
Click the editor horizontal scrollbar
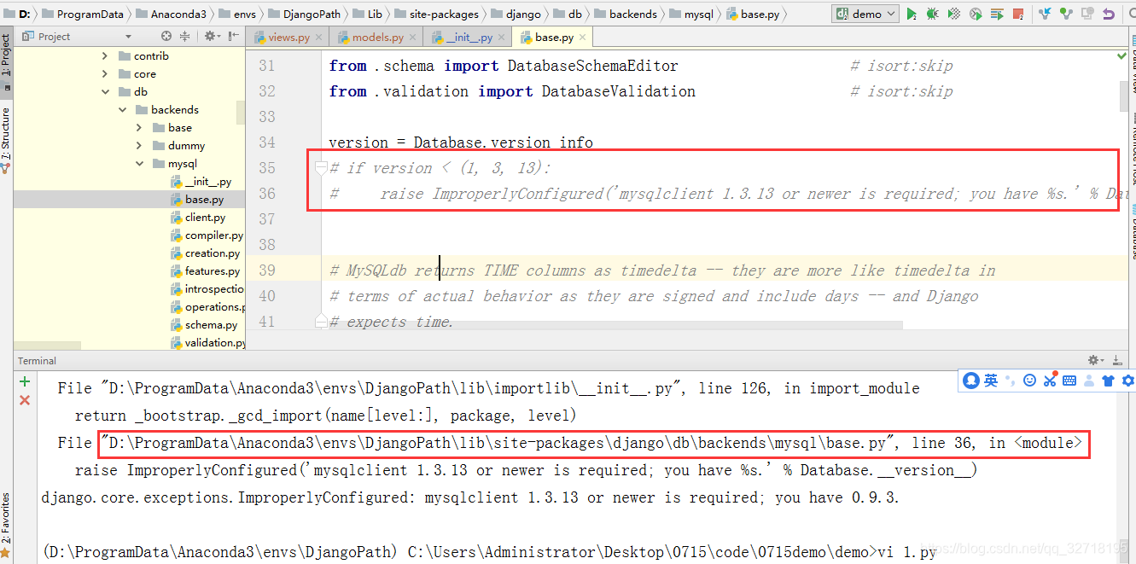[612, 325]
